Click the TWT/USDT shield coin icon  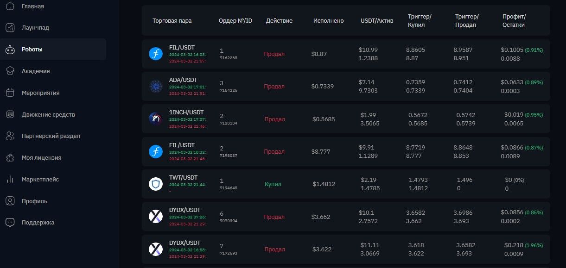[x=156, y=184]
